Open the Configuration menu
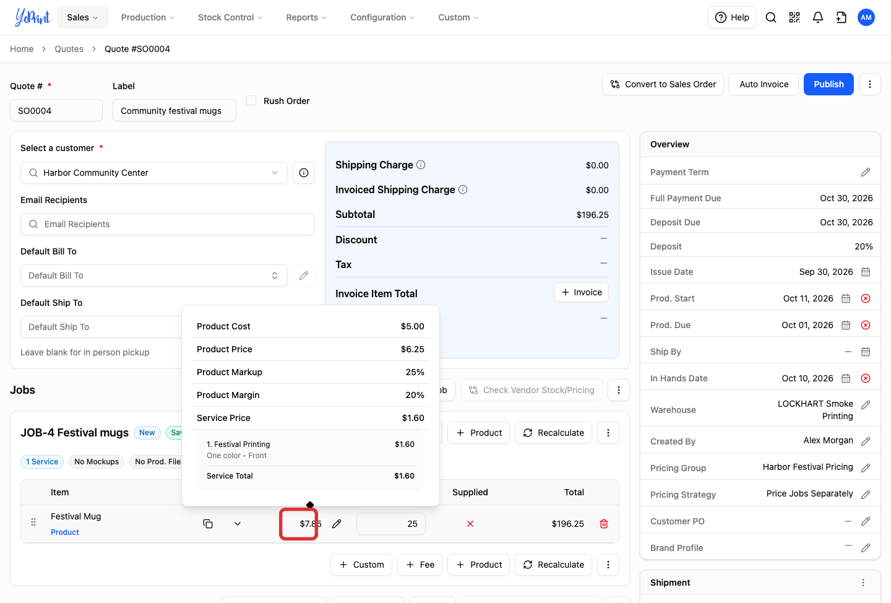The image size is (891, 603). click(382, 17)
